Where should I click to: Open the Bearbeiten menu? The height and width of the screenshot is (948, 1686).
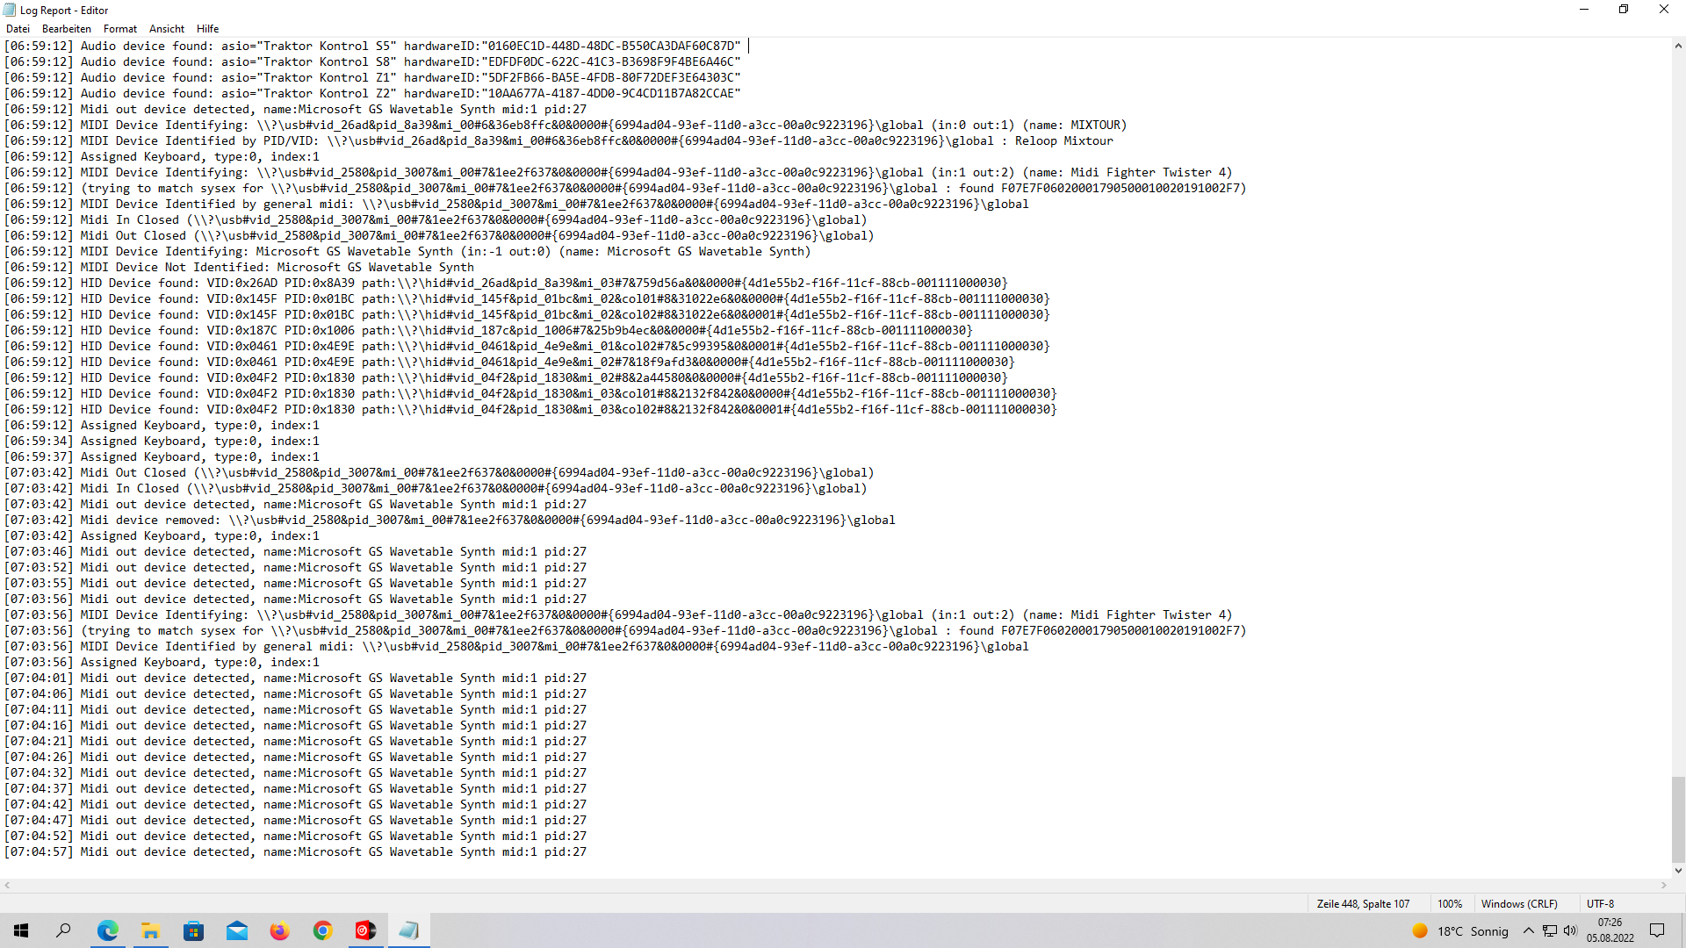(67, 29)
